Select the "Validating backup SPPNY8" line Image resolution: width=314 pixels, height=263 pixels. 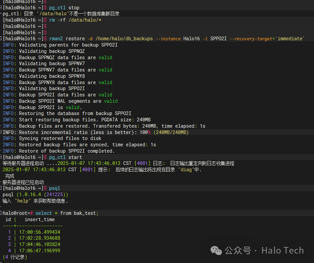point(44,76)
